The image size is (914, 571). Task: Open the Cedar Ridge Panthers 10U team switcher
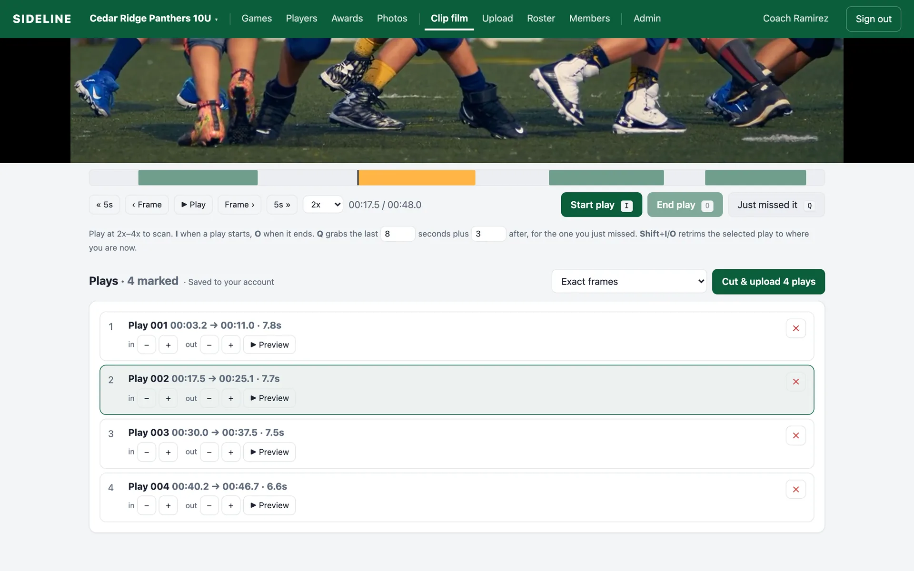click(x=154, y=19)
